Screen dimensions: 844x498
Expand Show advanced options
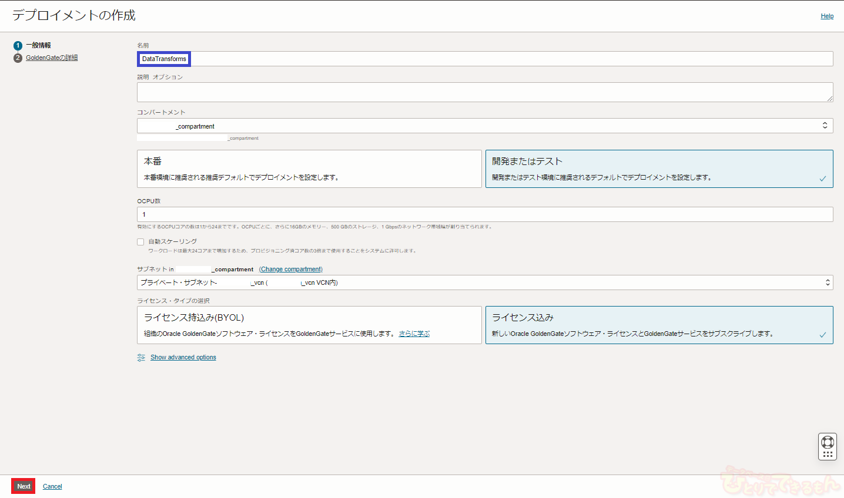click(x=183, y=358)
